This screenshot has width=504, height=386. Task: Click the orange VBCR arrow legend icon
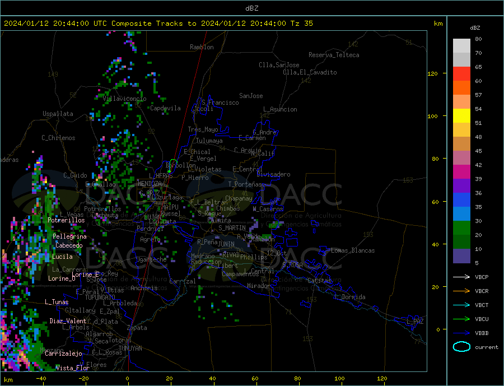tap(461, 291)
